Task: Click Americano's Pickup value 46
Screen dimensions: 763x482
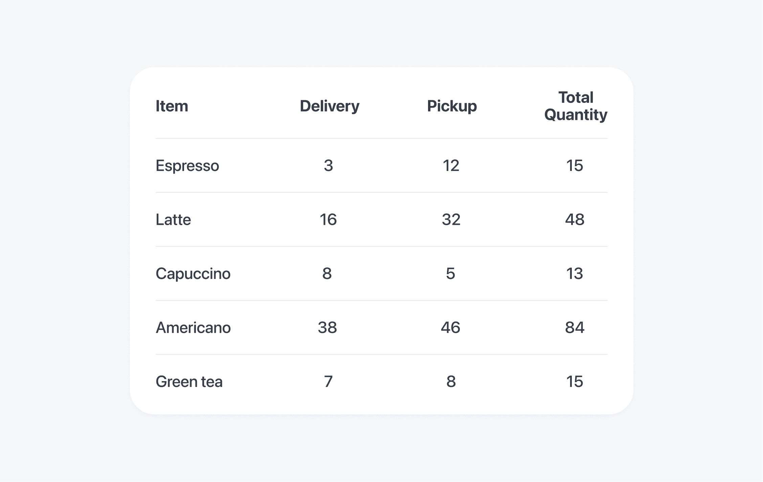Action: pyautogui.click(x=450, y=328)
